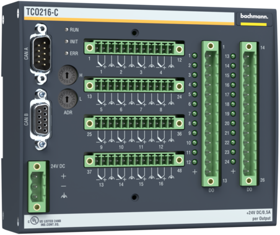This screenshot has width=280, height=235.
Task: Click the 24V DC label
Action: (x=58, y=166)
